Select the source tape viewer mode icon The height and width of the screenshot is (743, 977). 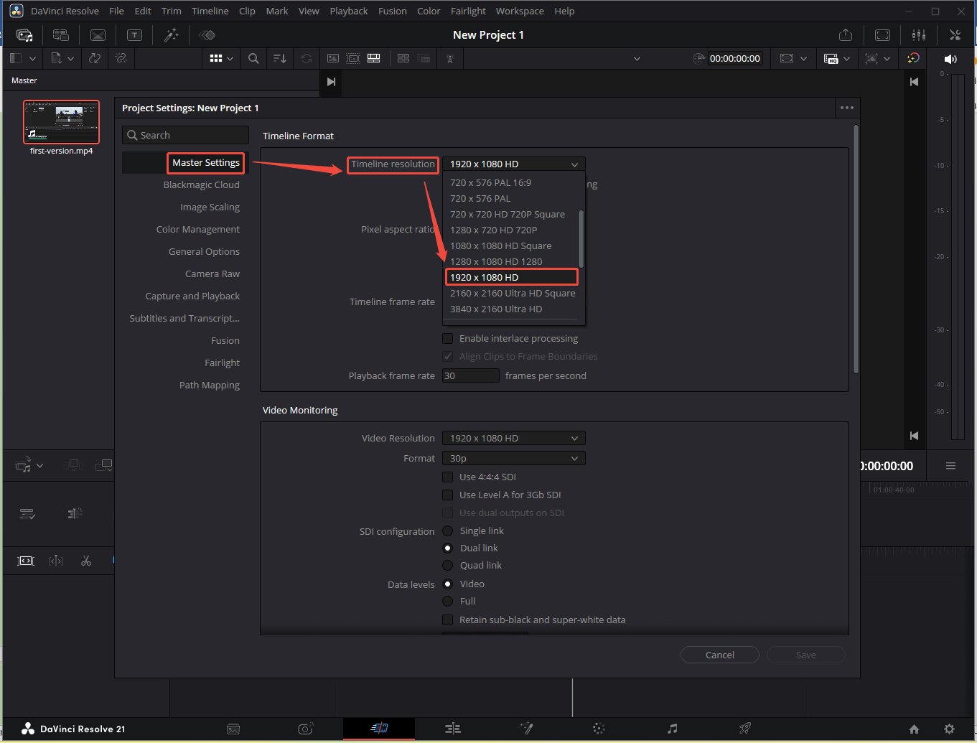pos(353,59)
